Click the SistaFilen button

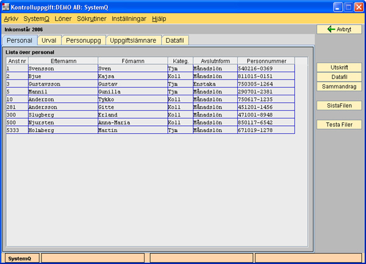(x=339, y=105)
